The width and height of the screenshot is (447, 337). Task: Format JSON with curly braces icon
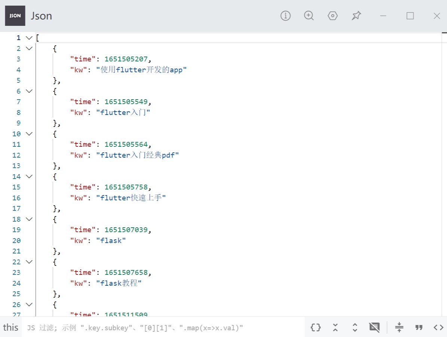[x=316, y=327]
